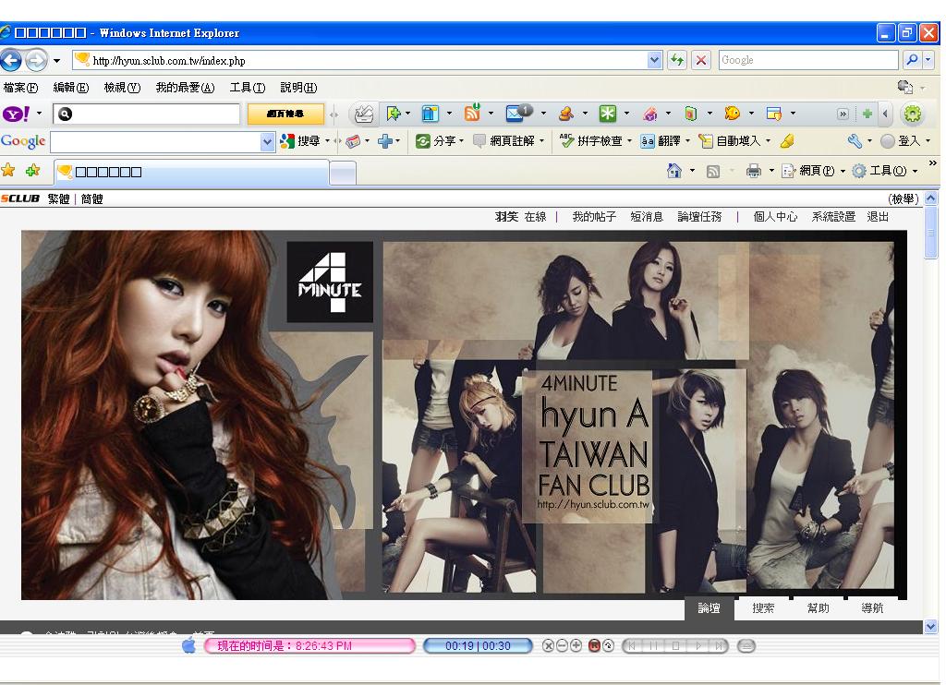Open the dropdown next to the mail envelope icon

[543, 114]
